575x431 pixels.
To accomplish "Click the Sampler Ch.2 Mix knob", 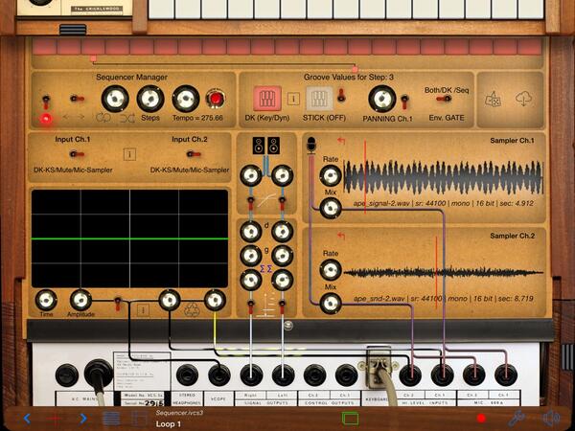I will 331,303.
